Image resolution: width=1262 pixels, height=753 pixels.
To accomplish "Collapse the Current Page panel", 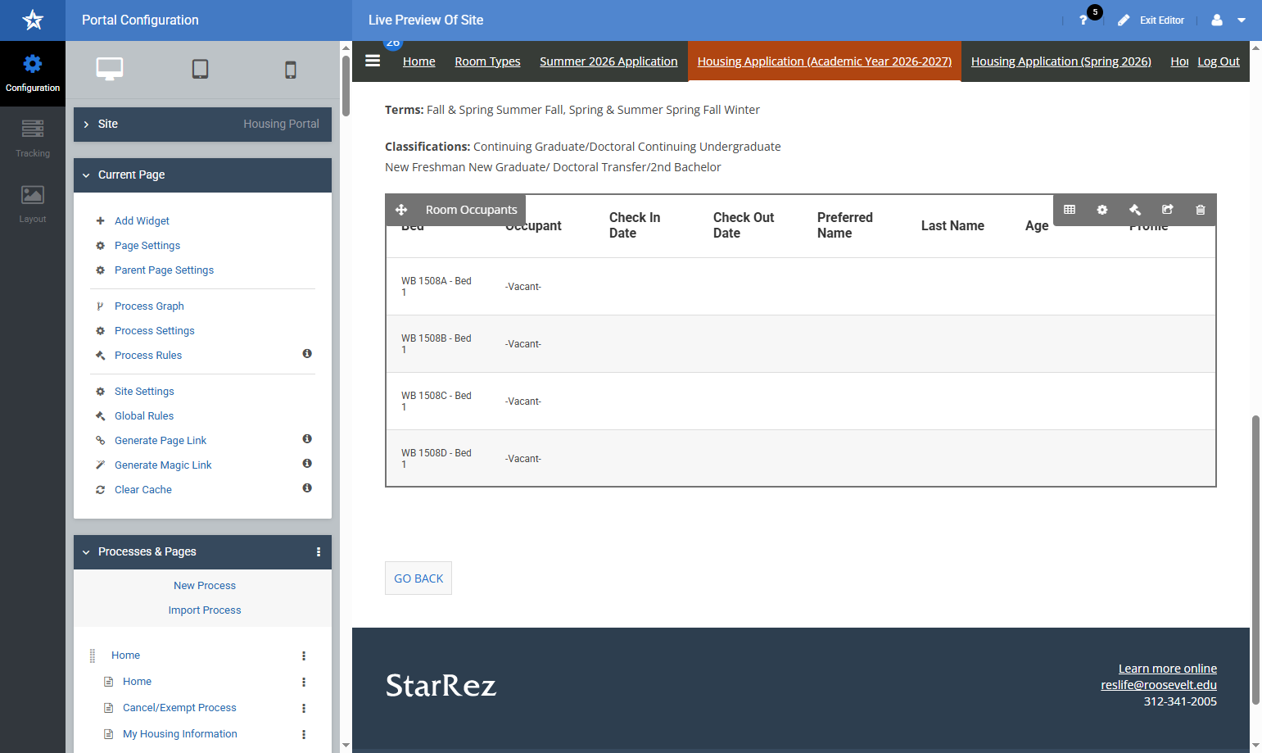I will point(202,175).
